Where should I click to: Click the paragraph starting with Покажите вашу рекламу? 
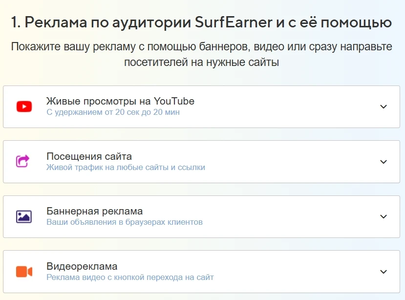click(201, 54)
